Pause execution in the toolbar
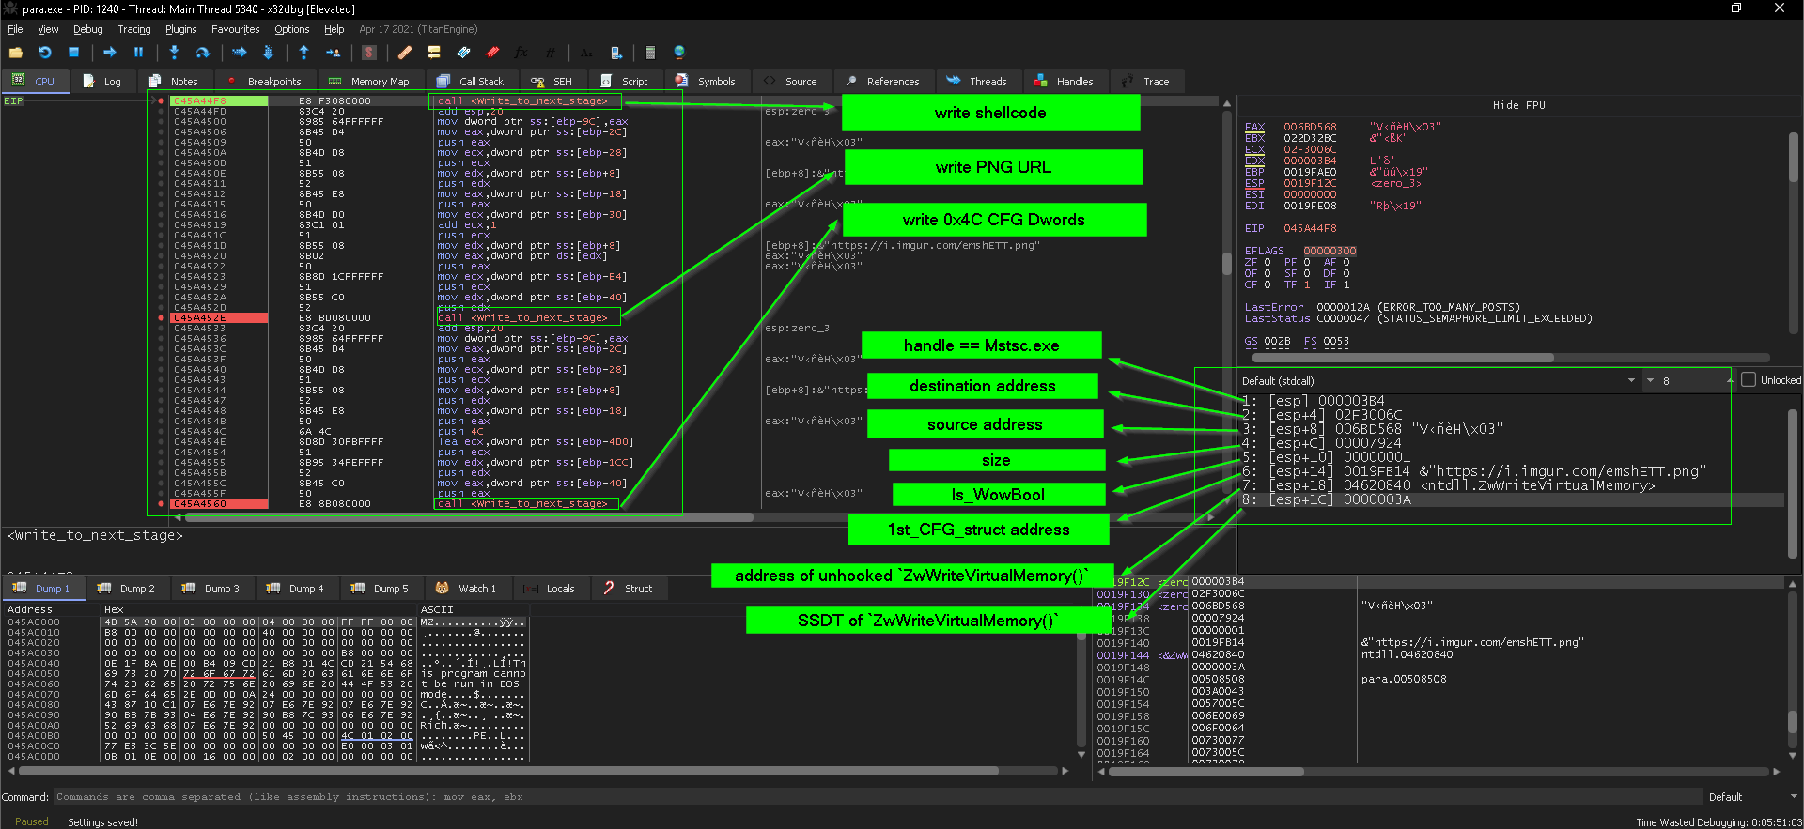Image resolution: width=1804 pixels, height=829 pixels. [139, 53]
